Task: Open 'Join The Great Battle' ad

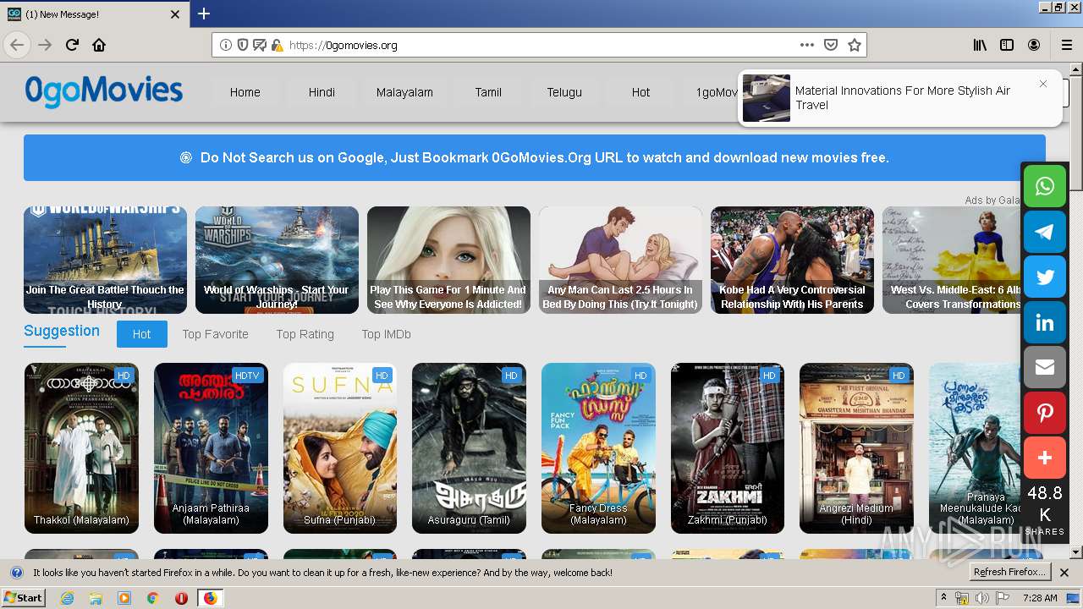Action: click(105, 260)
